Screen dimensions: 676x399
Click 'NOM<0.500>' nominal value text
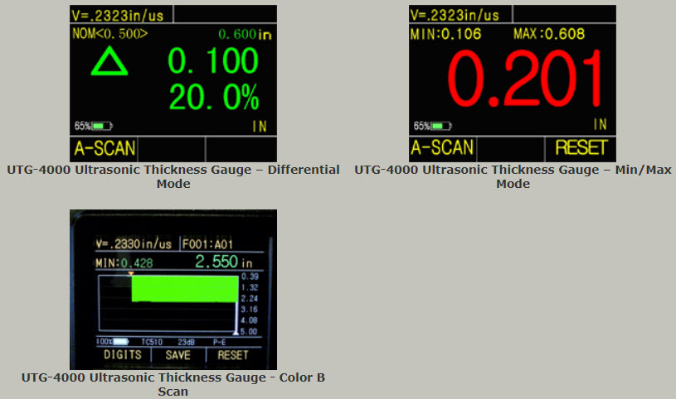(110, 34)
